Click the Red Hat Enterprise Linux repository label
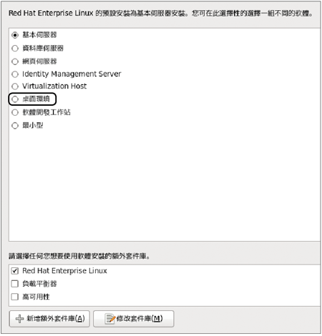Screen dimensions: 322x336 [64, 271]
